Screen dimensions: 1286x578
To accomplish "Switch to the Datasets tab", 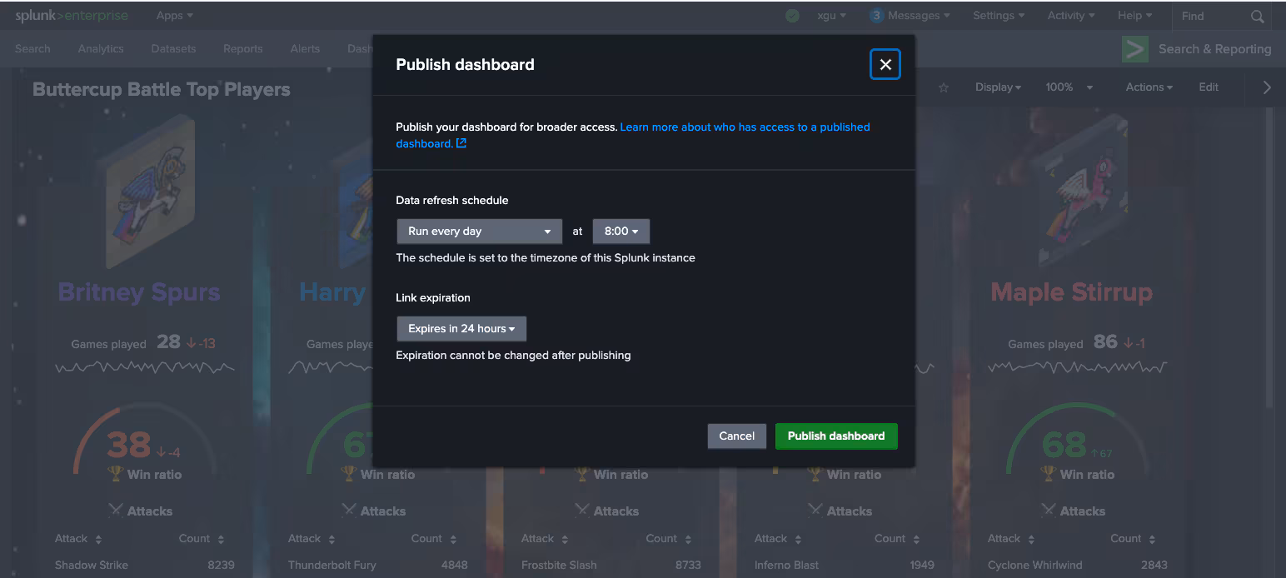I will (173, 49).
